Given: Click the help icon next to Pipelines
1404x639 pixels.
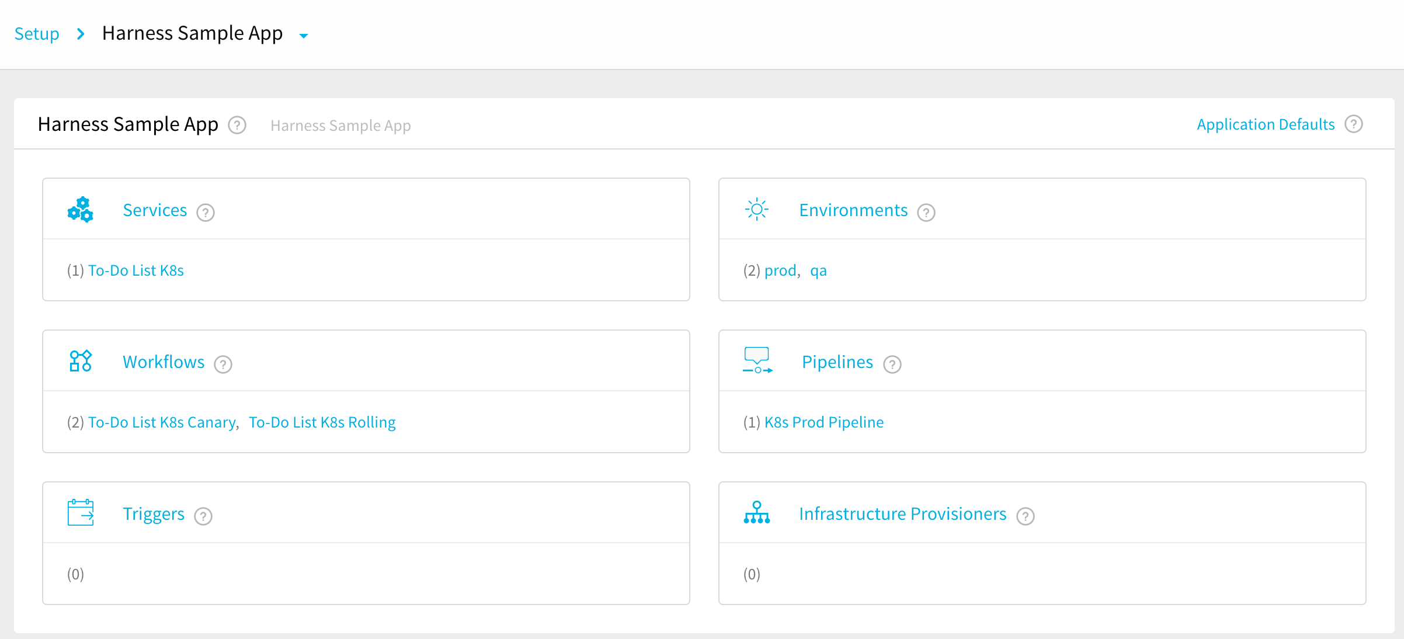Looking at the screenshot, I should click(892, 364).
